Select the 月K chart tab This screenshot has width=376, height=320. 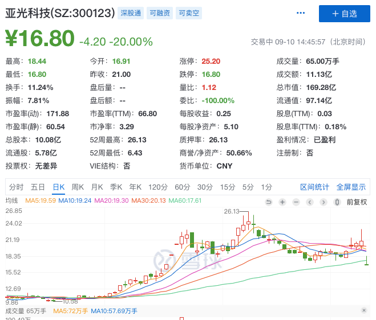97,187
